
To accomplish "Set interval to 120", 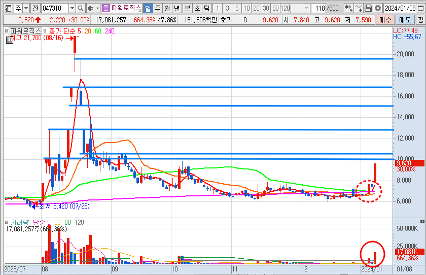I will pos(285,9).
